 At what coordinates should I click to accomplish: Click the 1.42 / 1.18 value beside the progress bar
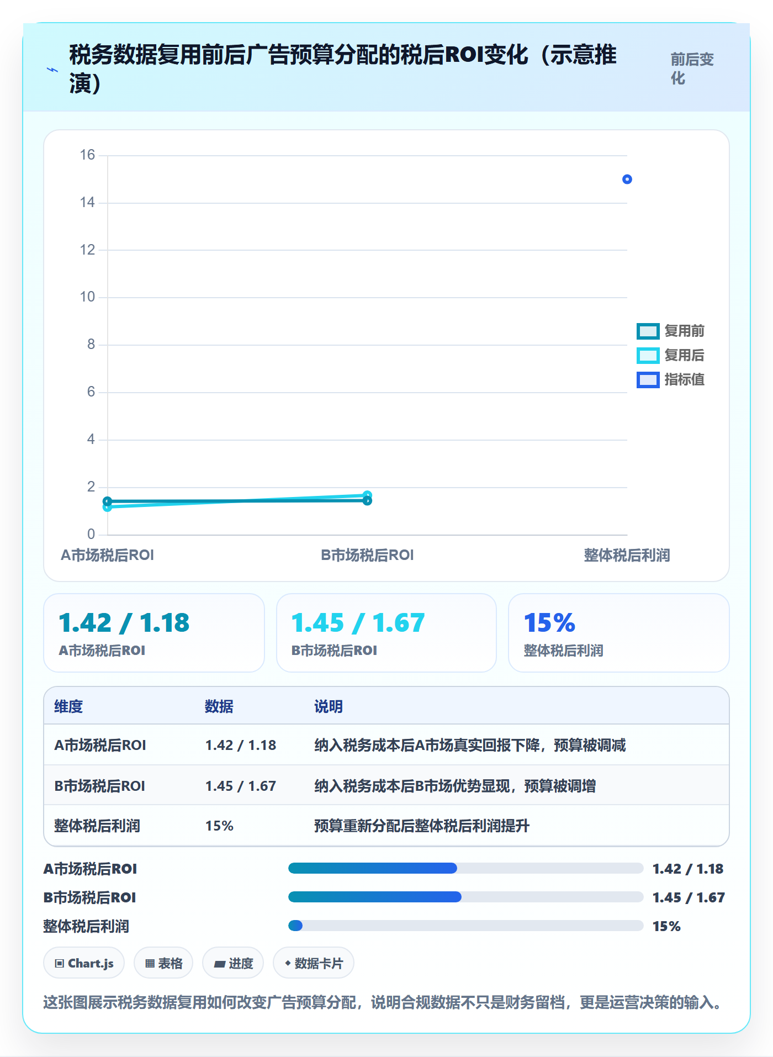(x=688, y=869)
